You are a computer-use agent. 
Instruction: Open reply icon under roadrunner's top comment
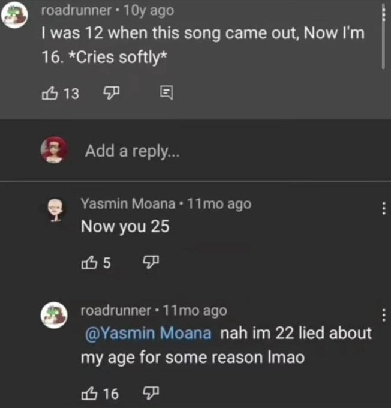coord(166,92)
